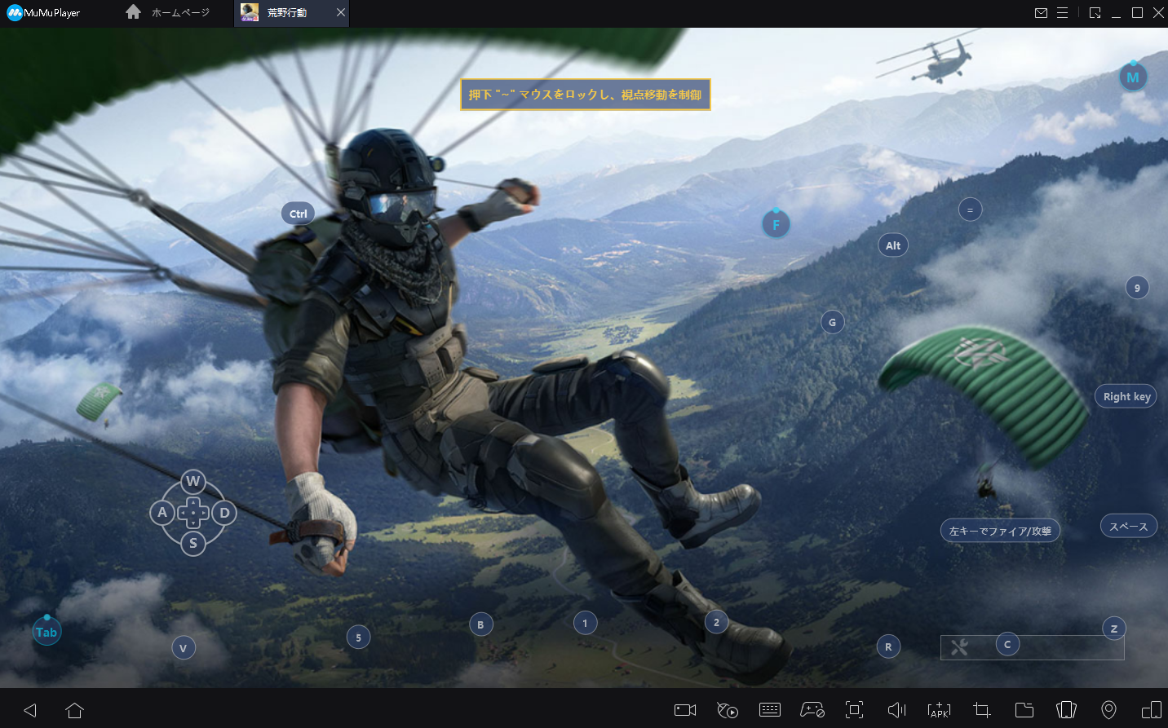Open the macro/operation recorder icon
1168x728 pixels.
728,710
